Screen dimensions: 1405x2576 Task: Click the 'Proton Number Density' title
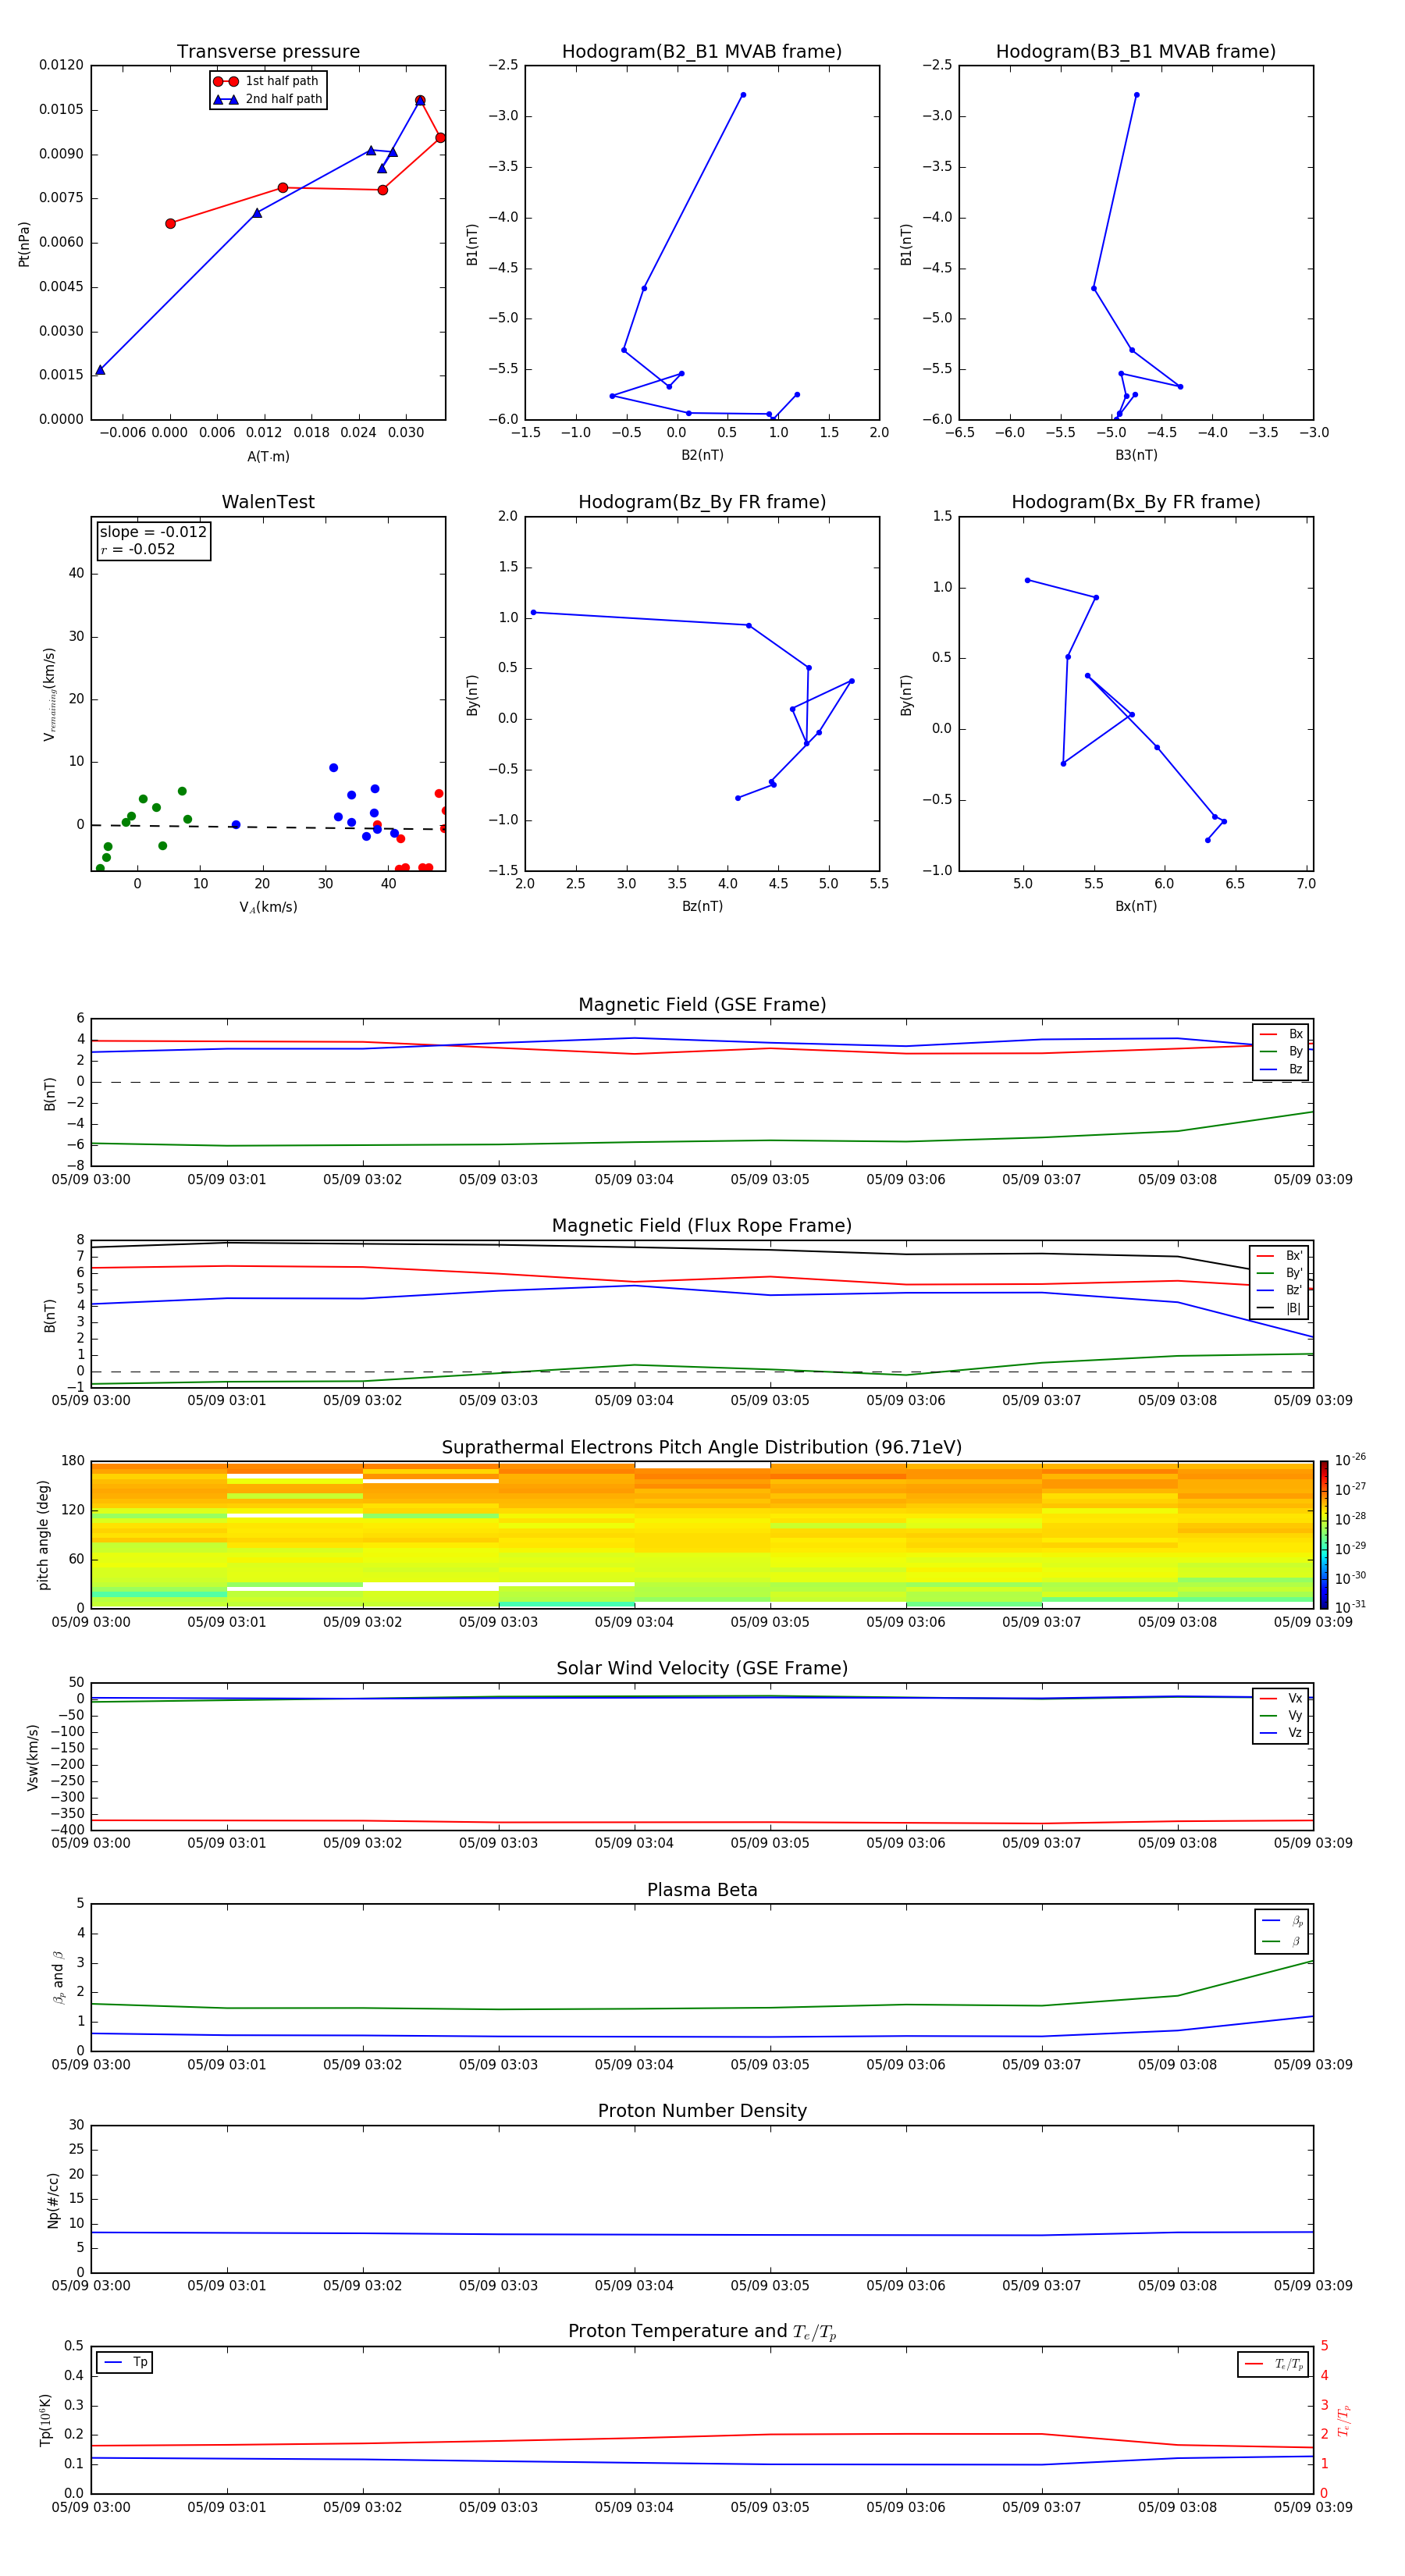pyautogui.click(x=702, y=2110)
